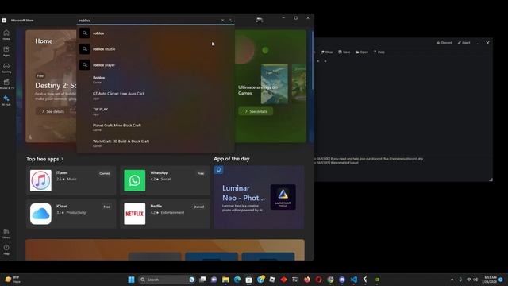Screen dimensions: 508x286
Task: Click the Free badge on iCloud
Action: point(106,207)
